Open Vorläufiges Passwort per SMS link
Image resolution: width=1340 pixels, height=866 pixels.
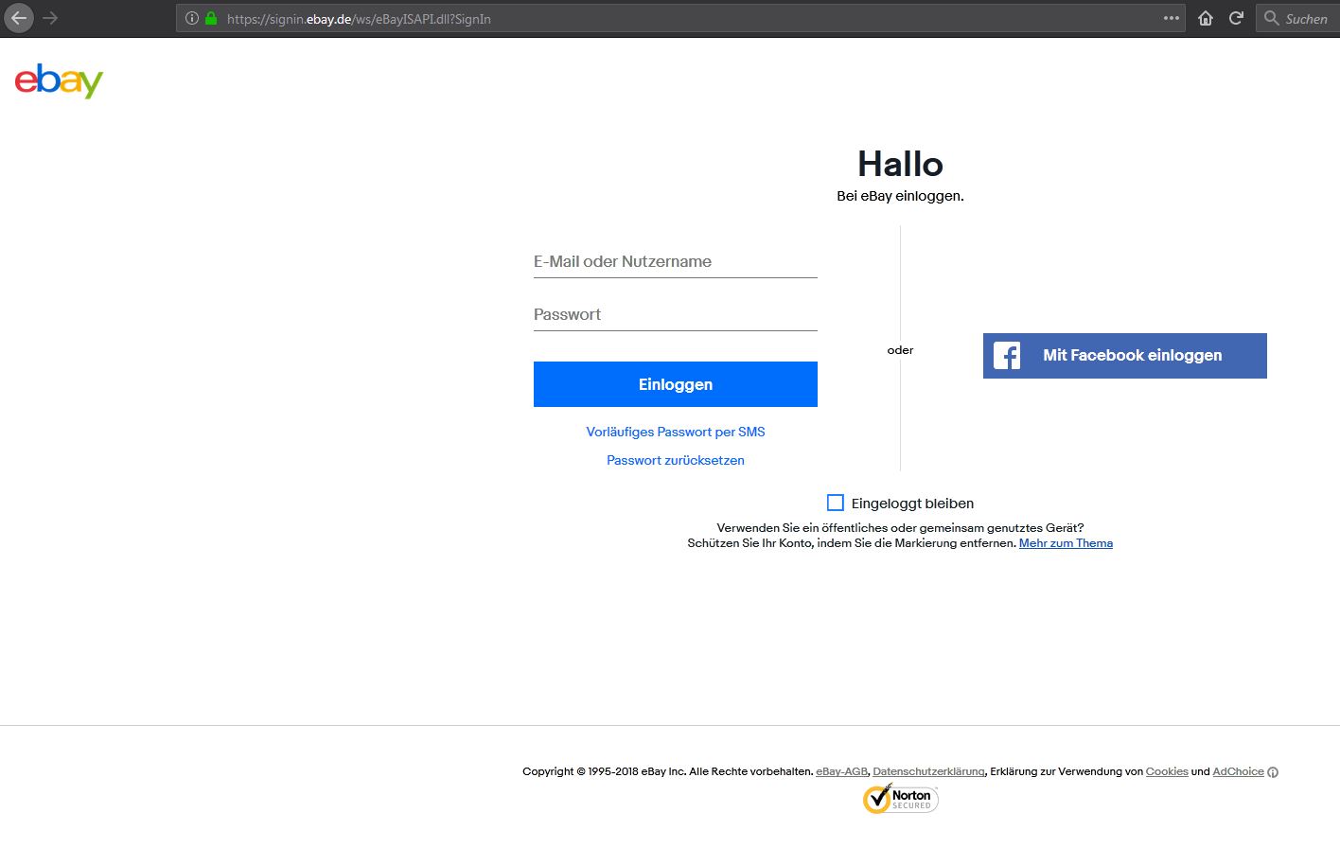[x=676, y=432]
